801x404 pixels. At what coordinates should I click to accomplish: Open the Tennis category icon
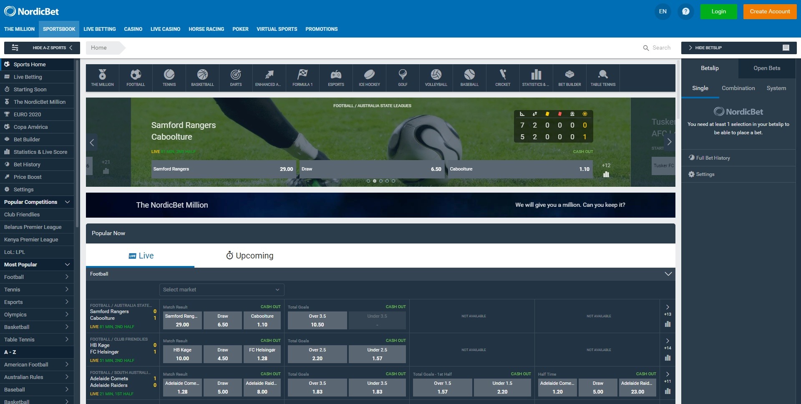[169, 78]
